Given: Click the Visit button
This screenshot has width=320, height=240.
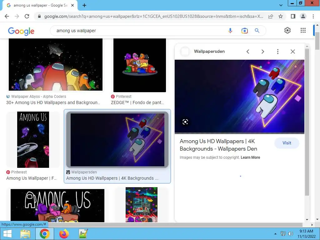Looking at the screenshot, I should [287, 143].
